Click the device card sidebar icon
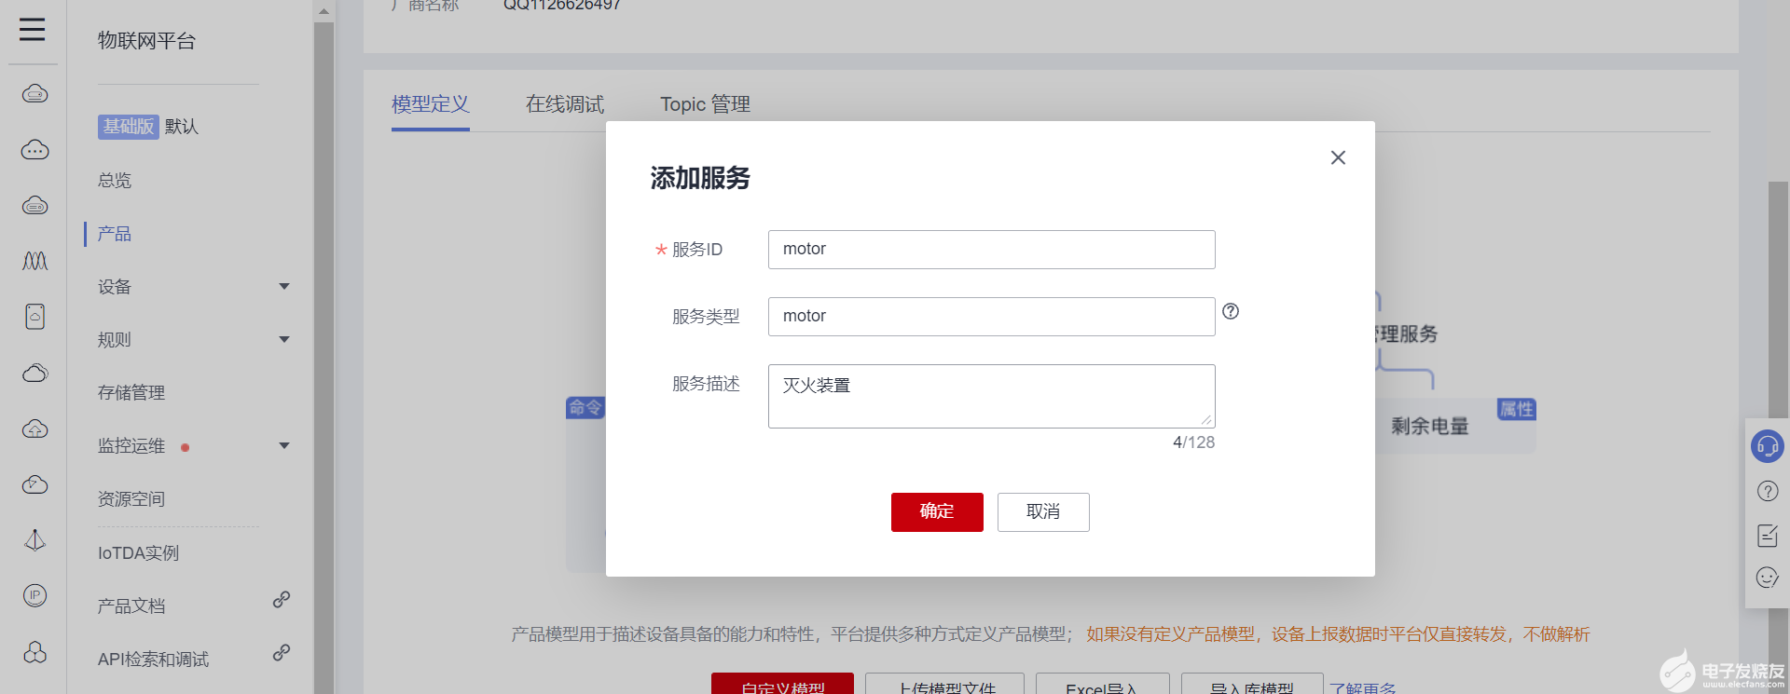1790x694 pixels. click(x=34, y=317)
